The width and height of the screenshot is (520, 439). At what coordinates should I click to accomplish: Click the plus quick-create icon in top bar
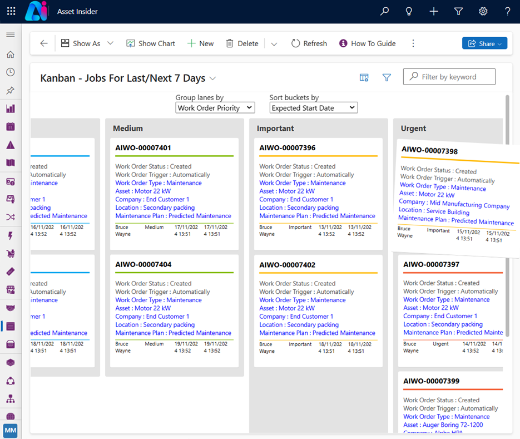(x=434, y=11)
